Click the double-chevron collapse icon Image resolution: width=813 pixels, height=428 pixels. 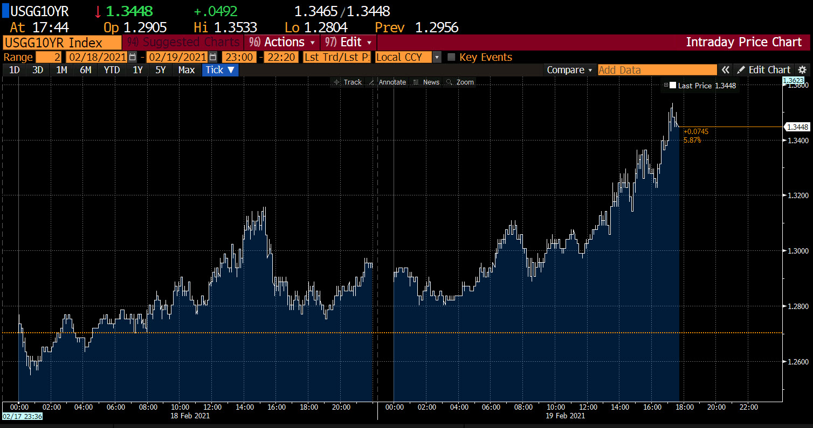726,70
